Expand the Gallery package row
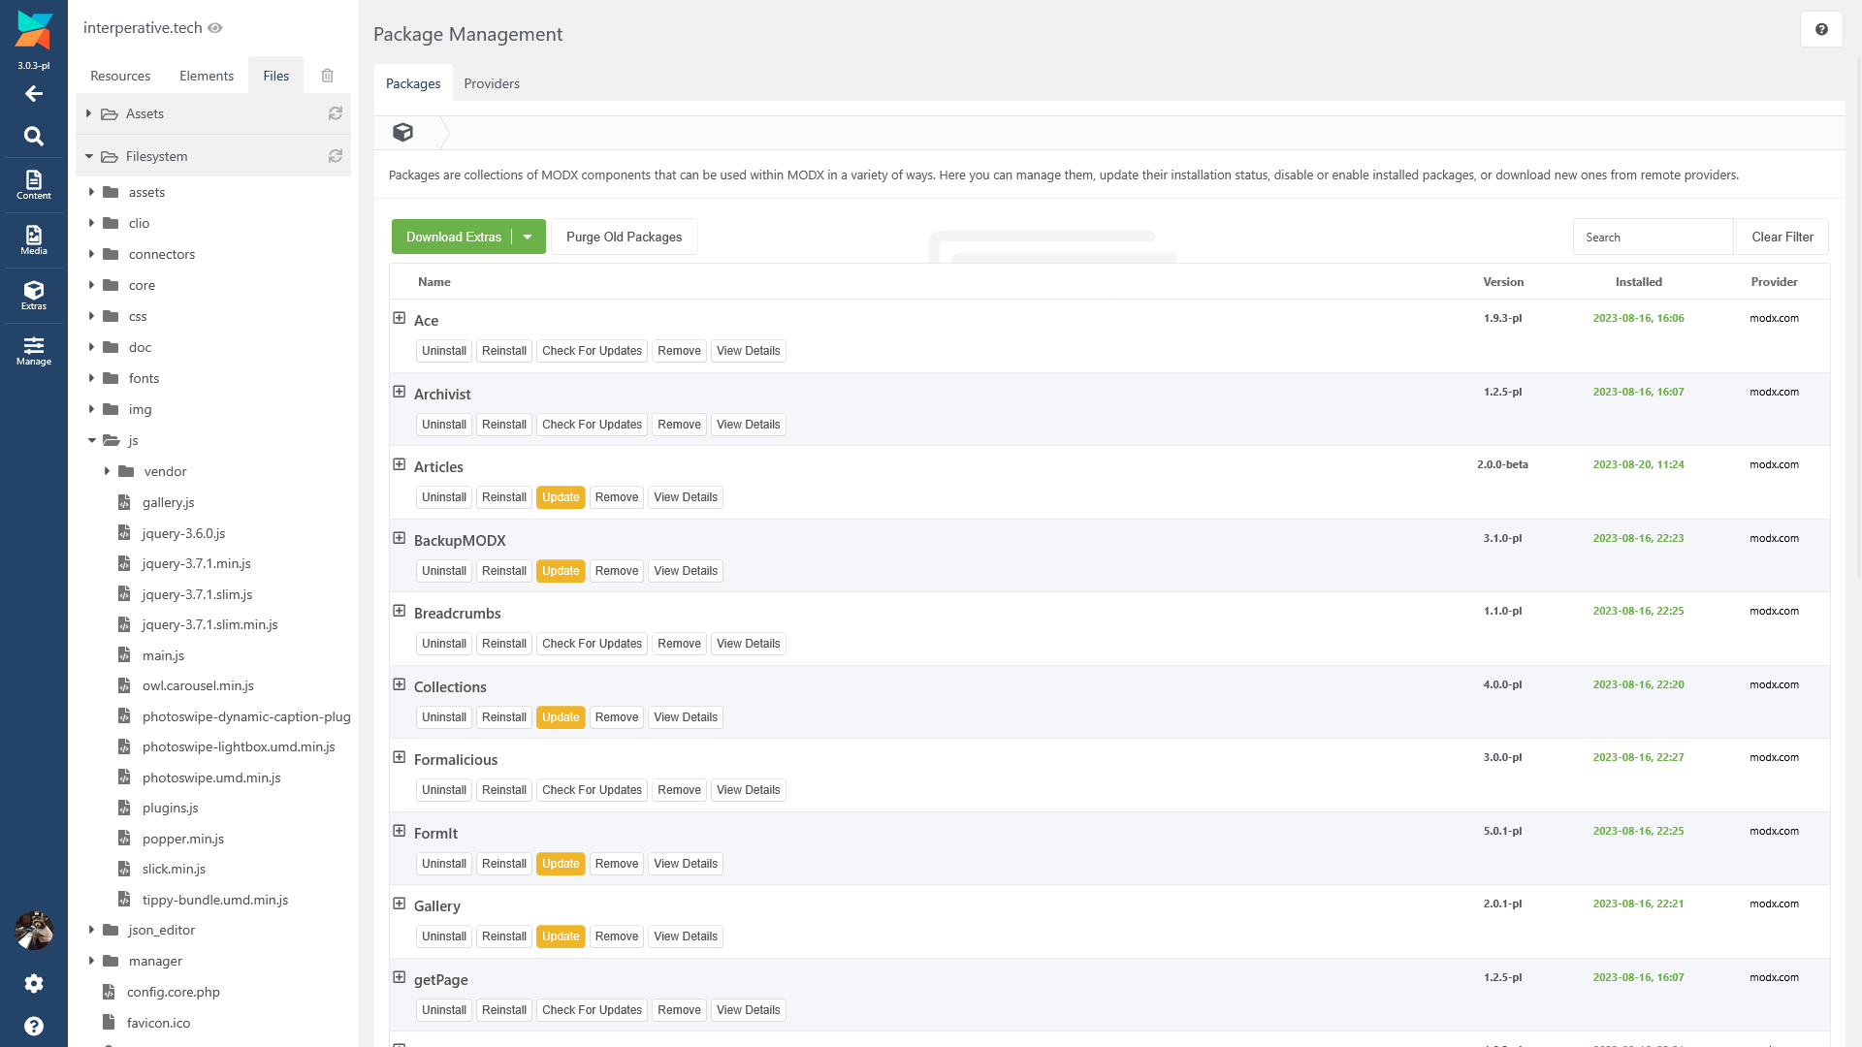 pos(399,904)
